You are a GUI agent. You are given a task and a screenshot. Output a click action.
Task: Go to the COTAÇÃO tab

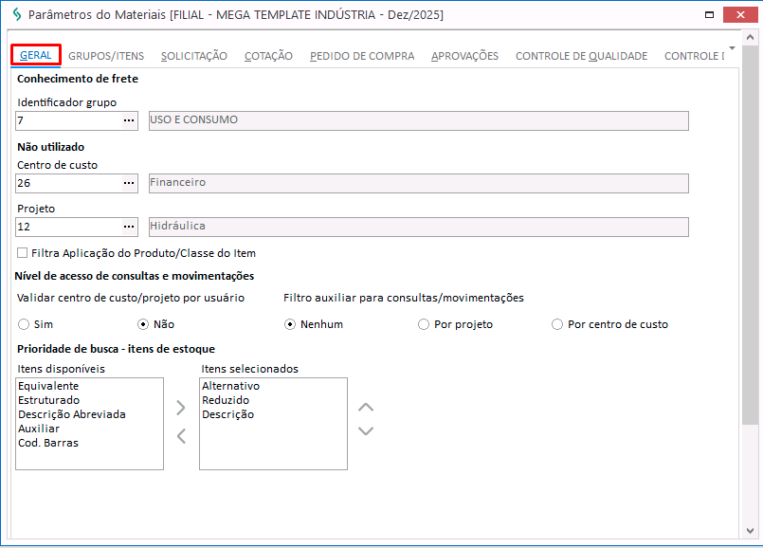pos(268,56)
